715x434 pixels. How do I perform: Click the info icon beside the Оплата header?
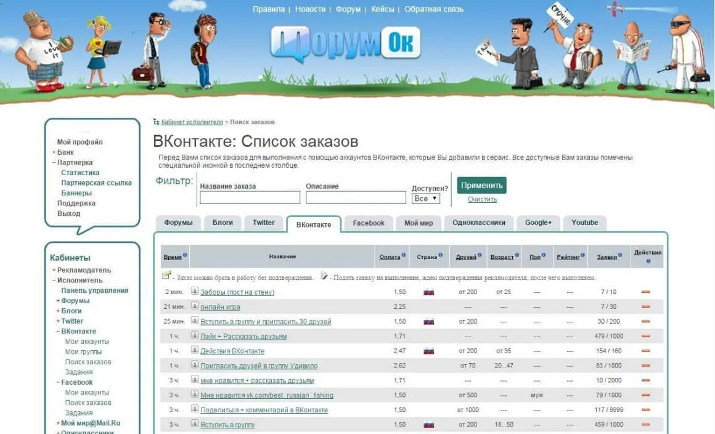click(404, 255)
